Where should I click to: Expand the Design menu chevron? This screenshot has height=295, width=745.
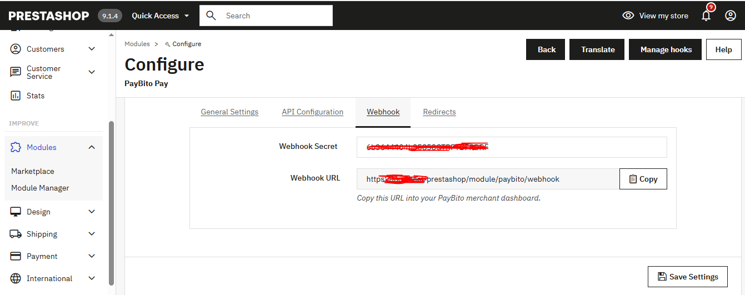(92, 212)
